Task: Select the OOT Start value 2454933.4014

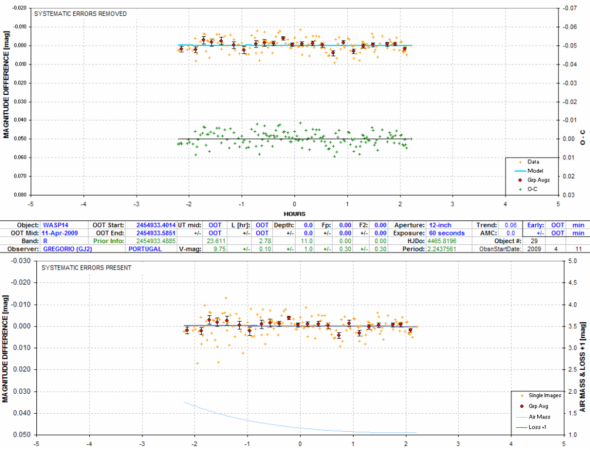Action: tap(155, 225)
